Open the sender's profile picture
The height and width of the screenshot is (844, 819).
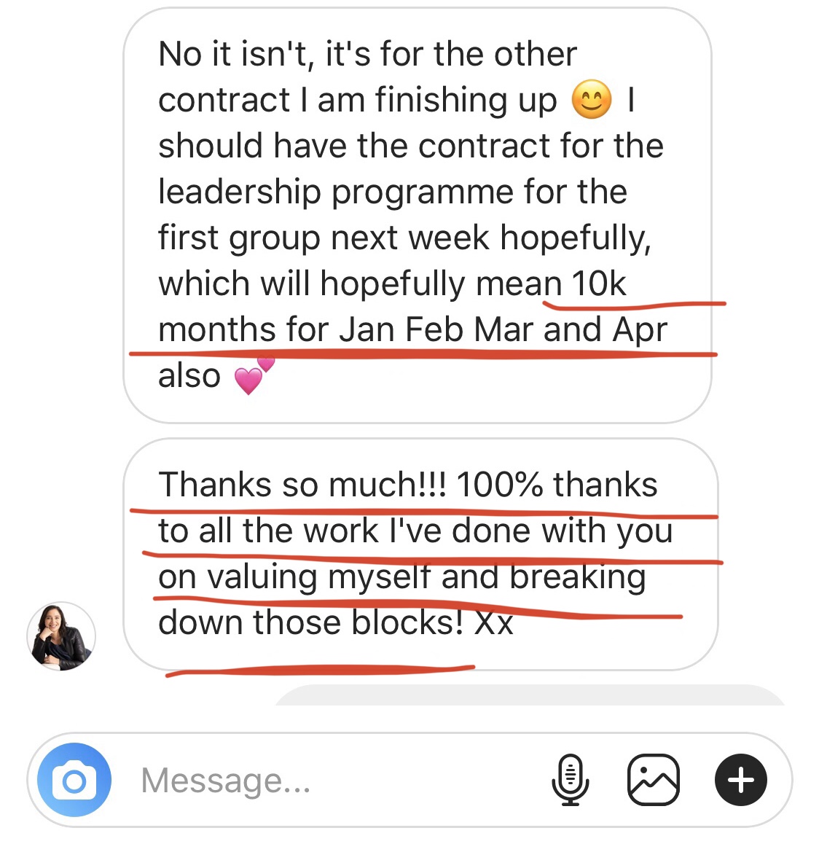coord(61,636)
